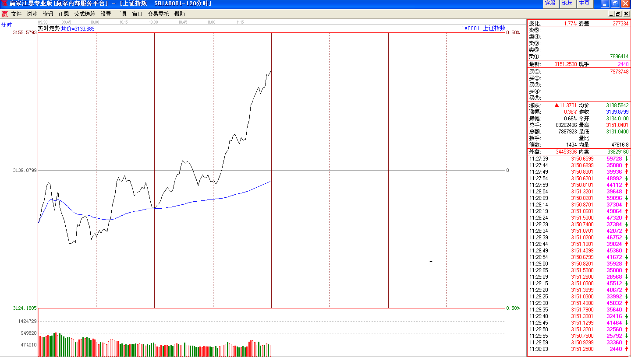Select the 11:29:59 tick row
631x357 pixels.
[x=579, y=343]
